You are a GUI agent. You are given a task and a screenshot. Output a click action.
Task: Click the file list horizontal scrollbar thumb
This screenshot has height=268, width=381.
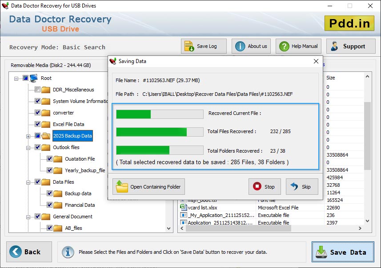point(238,228)
